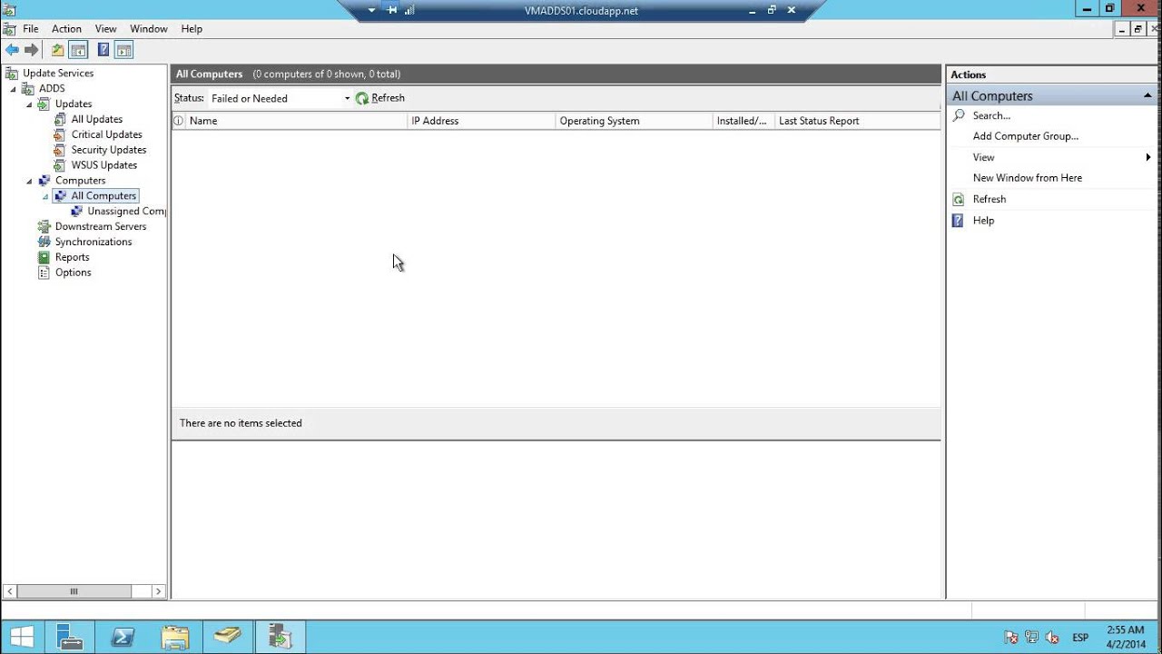Image resolution: width=1162 pixels, height=654 pixels.
Task: Click the Up One Level toolbar icon
Action: coord(57,50)
